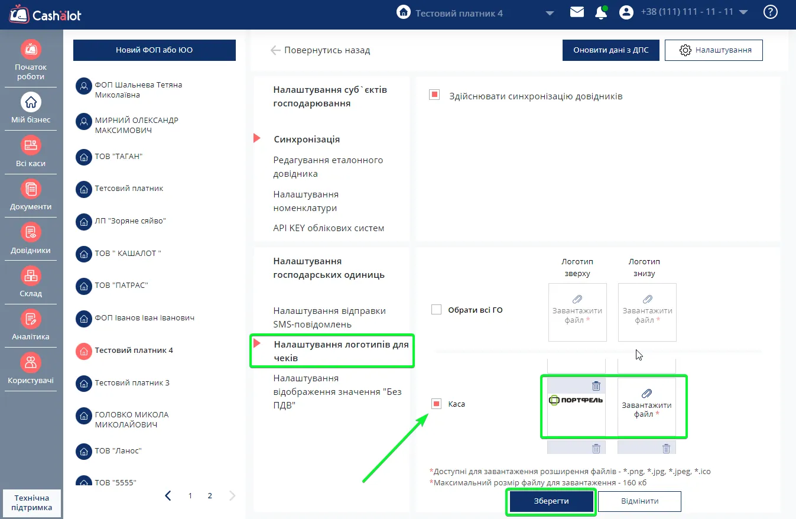
Task: Click paperclip in Логотип зверху upload box
Action: tap(577, 299)
